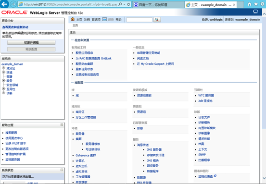Close the 主页 - example_domain browser tab
Screen dimensions: 266x184
(234, 5)
